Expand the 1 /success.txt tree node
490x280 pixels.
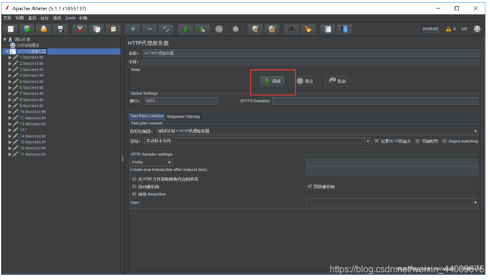point(10,57)
